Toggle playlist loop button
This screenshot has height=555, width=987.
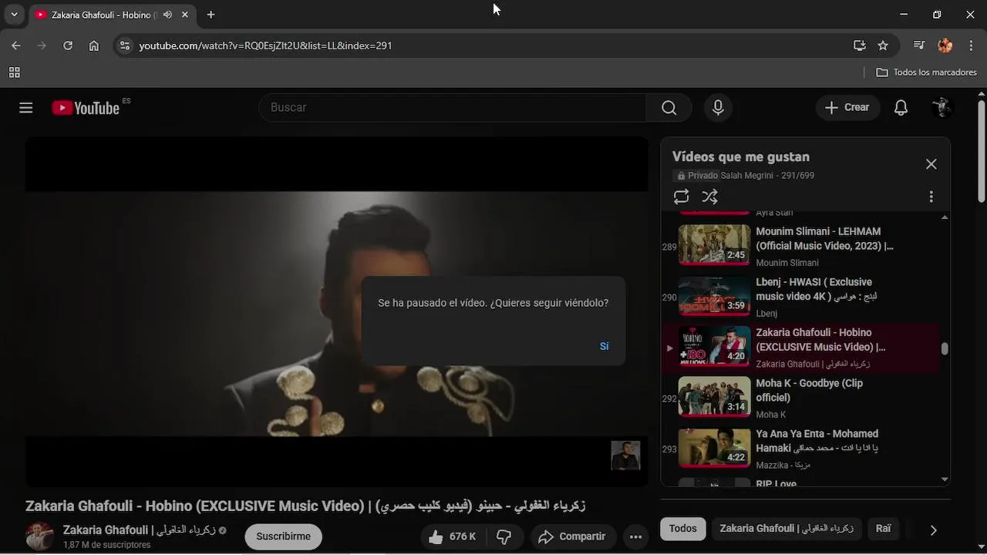pos(681,197)
